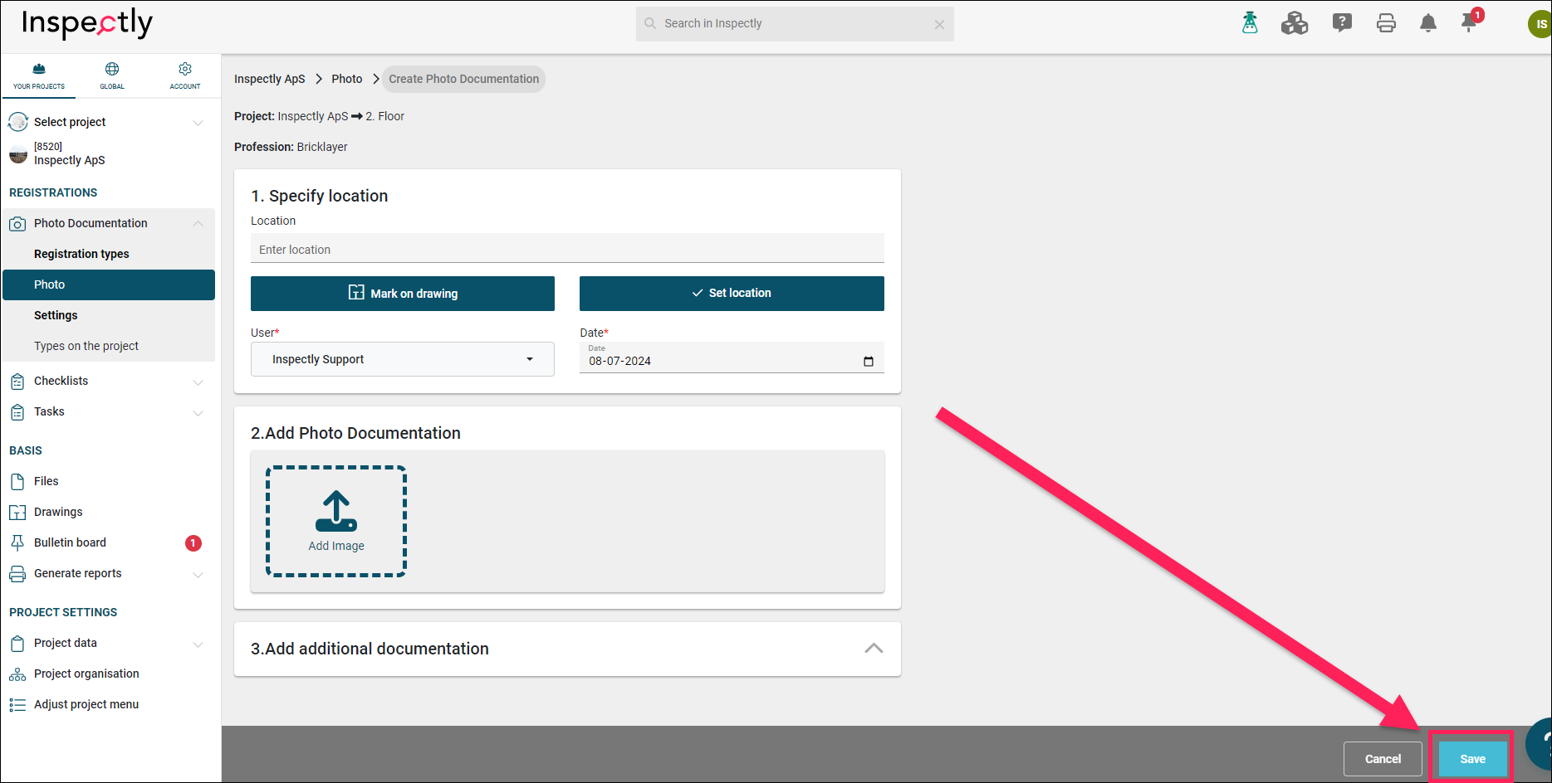
Task: Click the Tasks clipboard icon
Action: [17, 412]
